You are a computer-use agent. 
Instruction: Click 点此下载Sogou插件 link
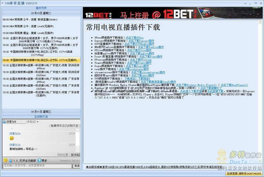[137, 66]
